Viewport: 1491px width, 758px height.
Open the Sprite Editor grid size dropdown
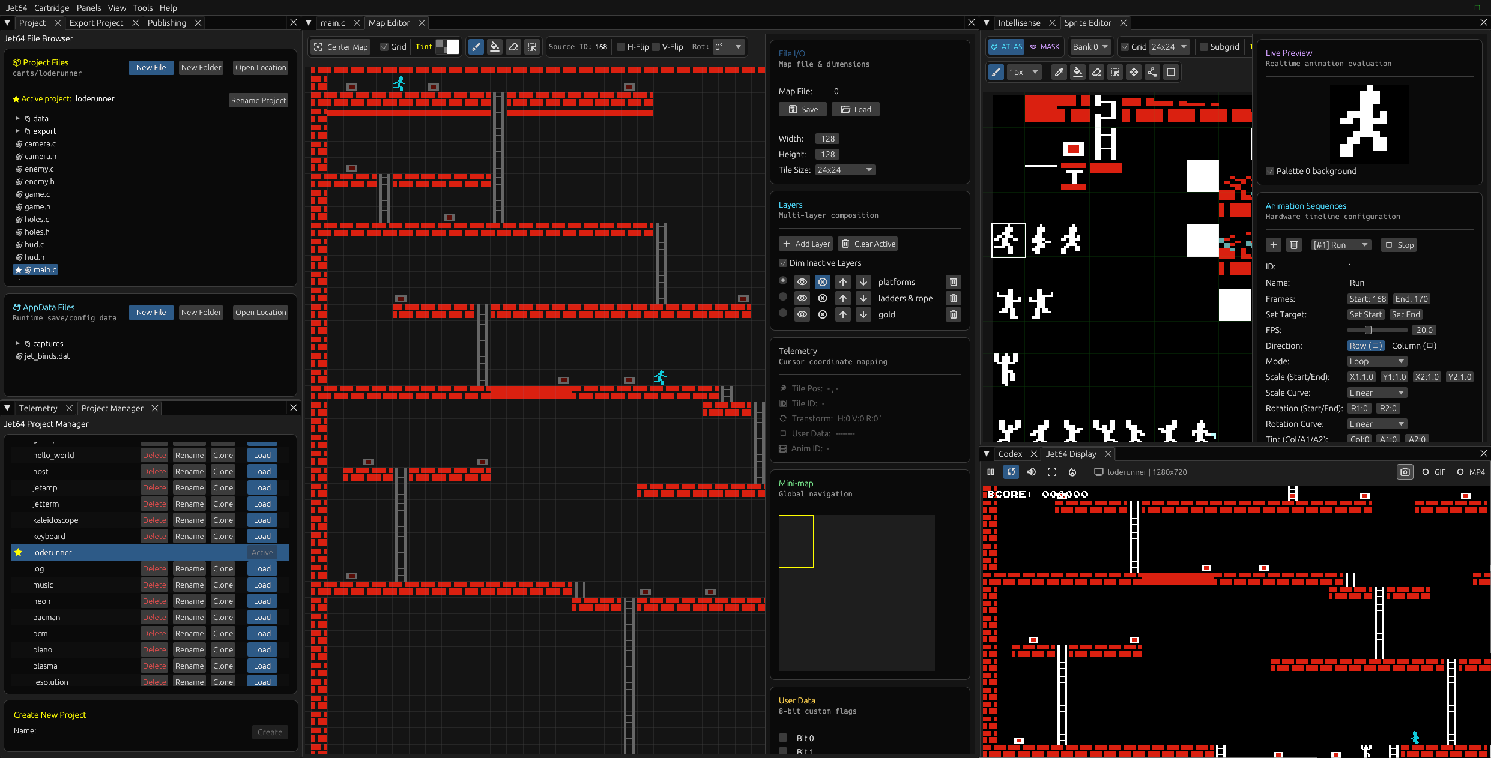coord(1169,47)
